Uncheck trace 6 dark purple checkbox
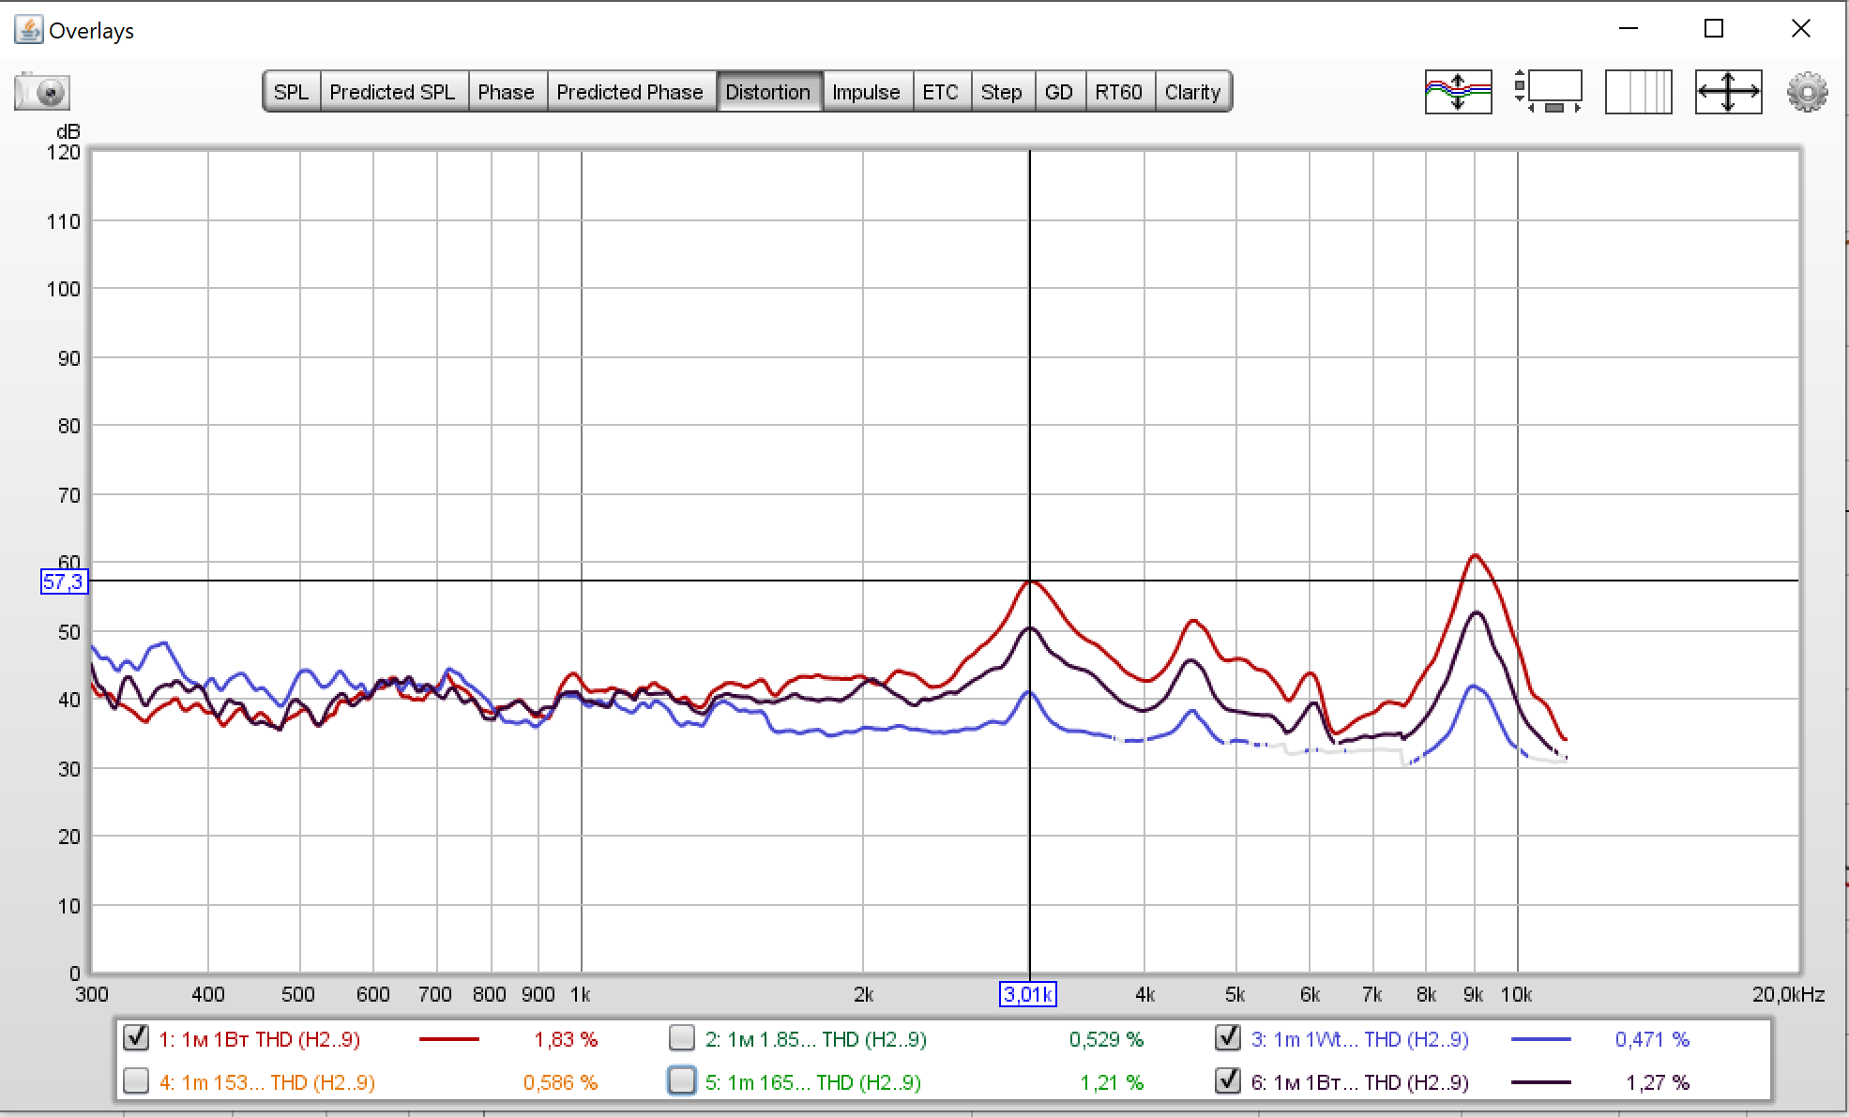The width and height of the screenshot is (1849, 1117). point(1227,1081)
